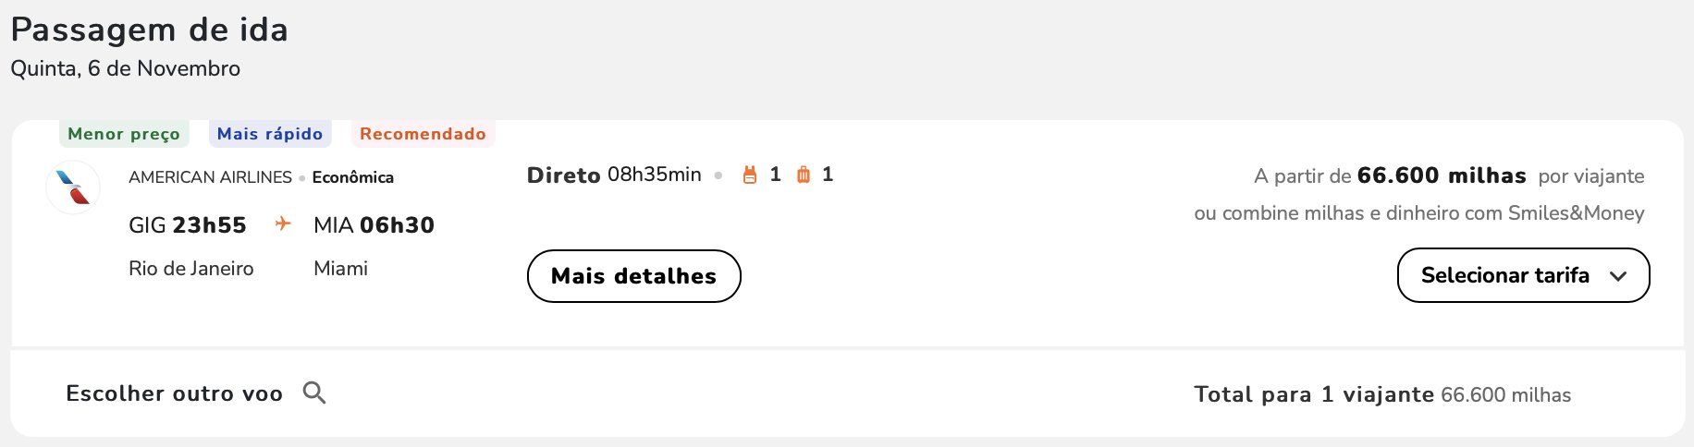Click the Passagem de ida heading
Image resolution: width=1694 pixels, height=447 pixels.
[150, 30]
